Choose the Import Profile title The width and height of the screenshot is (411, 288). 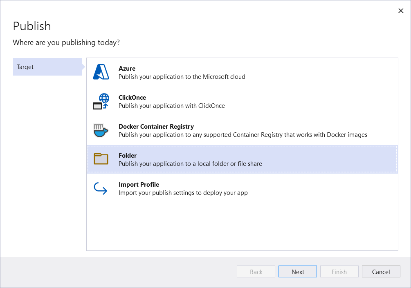pyautogui.click(x=139, y=185)
